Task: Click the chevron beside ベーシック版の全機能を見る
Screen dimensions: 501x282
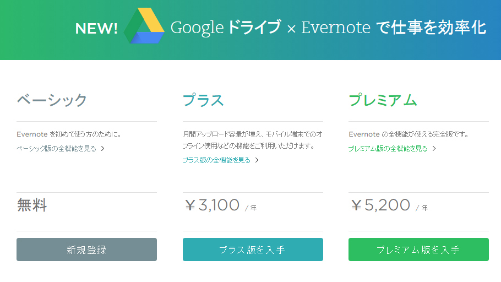Action: 103,148
